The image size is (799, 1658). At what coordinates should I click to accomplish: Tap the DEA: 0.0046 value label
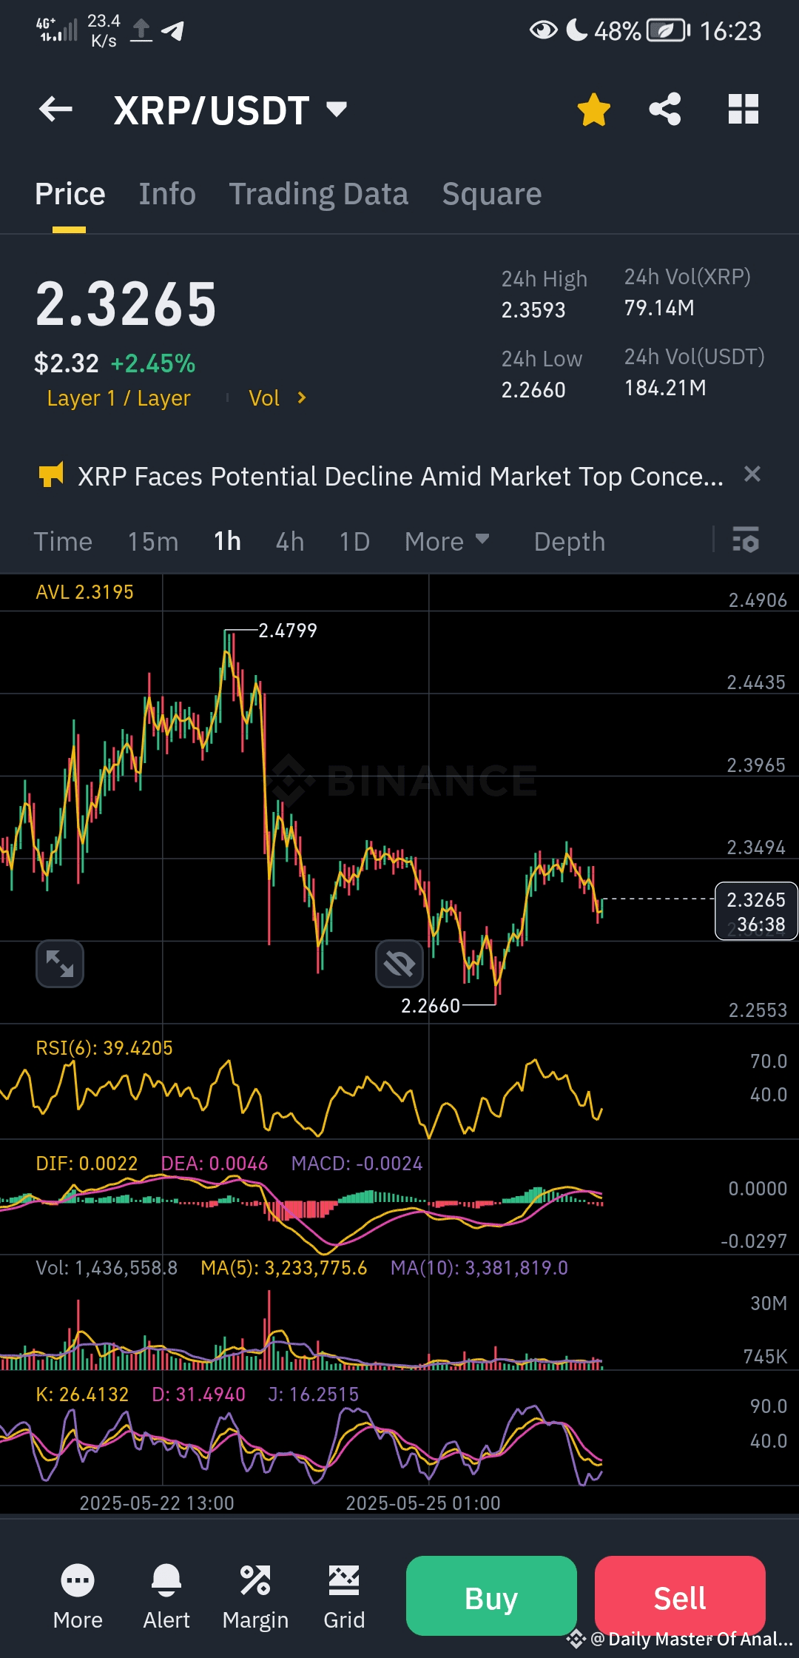tap(215, 1164)
